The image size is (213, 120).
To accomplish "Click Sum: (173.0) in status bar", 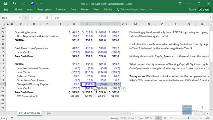I will click(145, 118).
